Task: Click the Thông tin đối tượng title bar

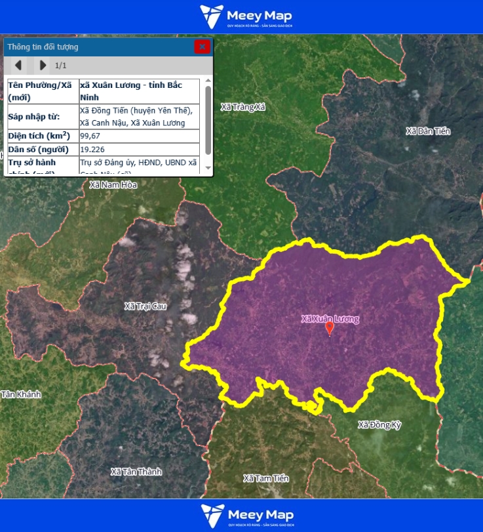Action: [x=98, y=47]
